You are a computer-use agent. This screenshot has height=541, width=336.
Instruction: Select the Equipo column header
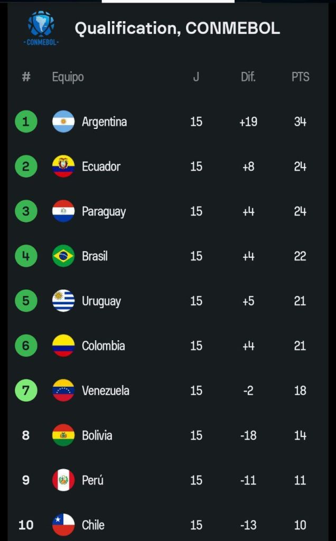point(68,77)
